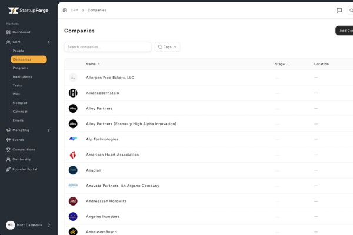Click the Founder Portal rocket icon
Viewport: 353px width, 235px height.
pyautogui.click(x=8, y=169)
